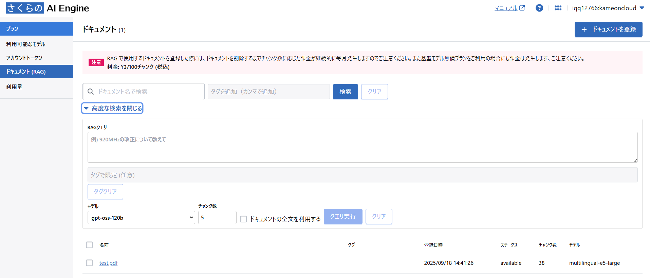Click the チャンク数 number field
The width and height of the screenshot is (650, 278).
tap(217, 218)
